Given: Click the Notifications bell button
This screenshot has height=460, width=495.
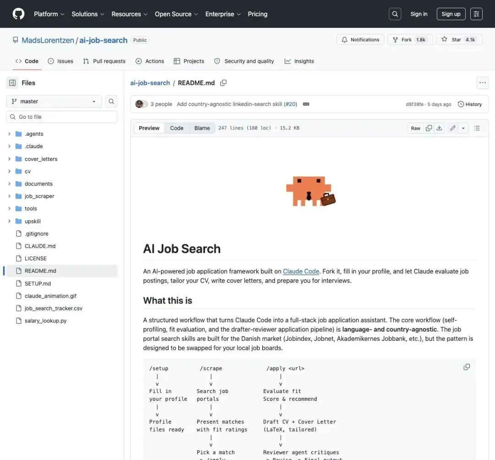Looking at the screenshot, I should [x=360, y=39].
